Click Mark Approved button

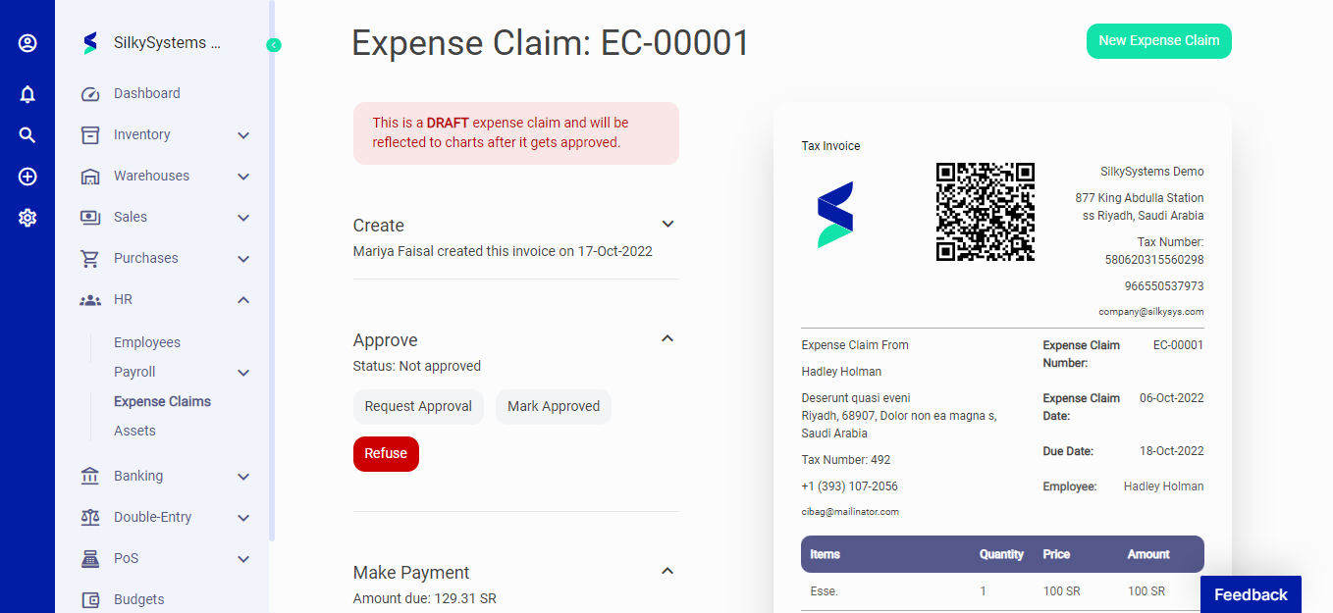click(554, 407)
